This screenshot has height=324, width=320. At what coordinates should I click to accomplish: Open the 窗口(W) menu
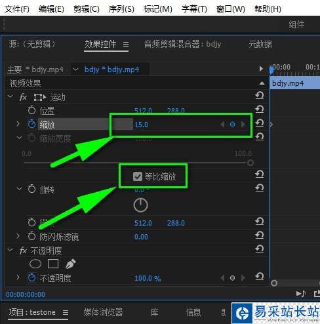pos(230,9)
